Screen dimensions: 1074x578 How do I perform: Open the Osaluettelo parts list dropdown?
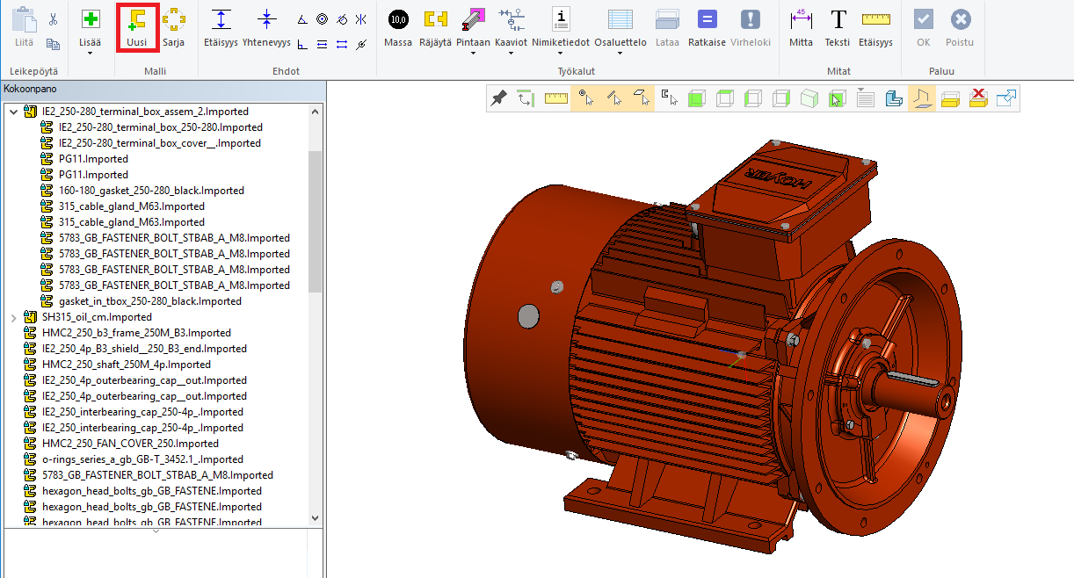pyautogui.click(x=620, y=54)
